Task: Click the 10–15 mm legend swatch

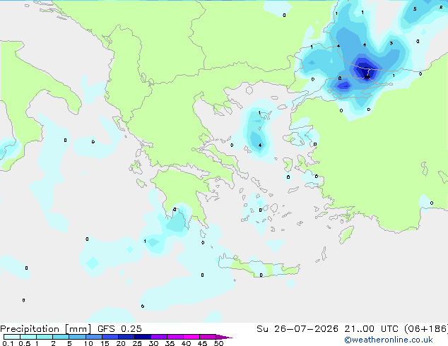Action: tap(93, 337)
